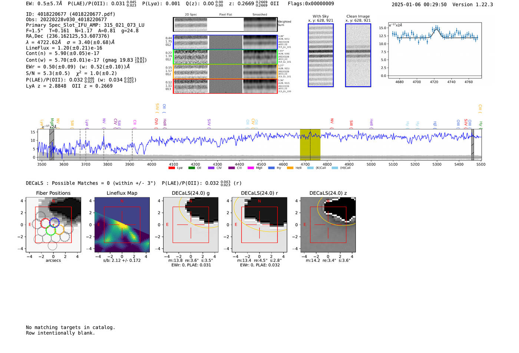The height and width of the screenshot is (353, 519).
Task: Open the DECaLS(24.0) z image
Action: coord(328,224)
